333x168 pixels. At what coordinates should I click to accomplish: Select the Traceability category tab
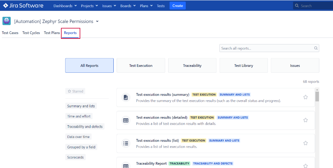tap(192, 66)
